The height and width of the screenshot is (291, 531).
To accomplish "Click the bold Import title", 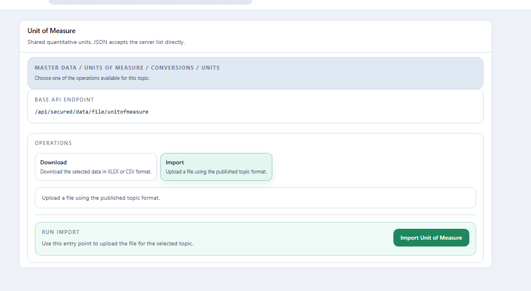I will click(175, 163).
